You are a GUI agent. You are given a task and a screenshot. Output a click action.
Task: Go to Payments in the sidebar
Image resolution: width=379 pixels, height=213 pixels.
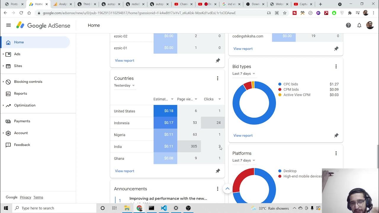tap(22, 121)
